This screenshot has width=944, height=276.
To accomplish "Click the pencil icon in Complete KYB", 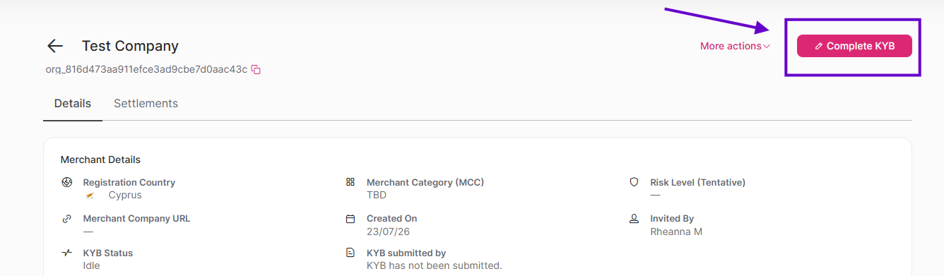I will pos(819,46).
